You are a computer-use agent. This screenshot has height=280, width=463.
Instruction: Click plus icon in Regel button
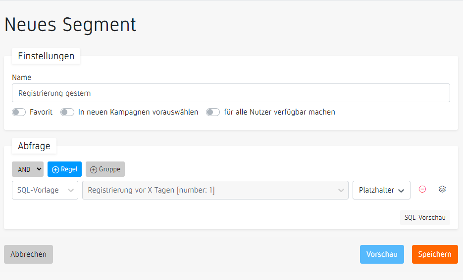coord(55,169)
